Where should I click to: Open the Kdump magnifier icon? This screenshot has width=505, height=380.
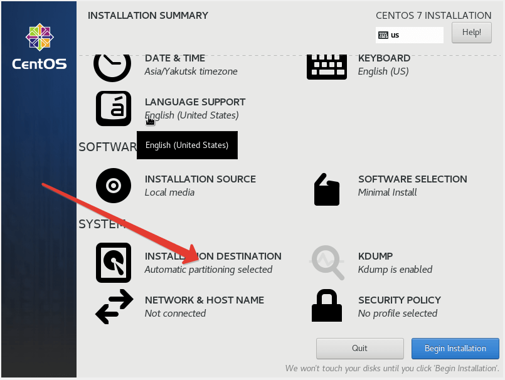coord(327,263)
